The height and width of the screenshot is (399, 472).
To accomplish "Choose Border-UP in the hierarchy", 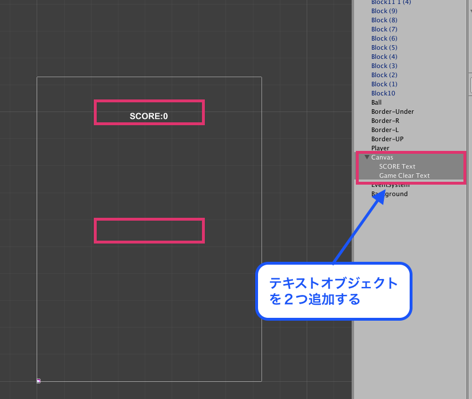I will pos(387,139).
